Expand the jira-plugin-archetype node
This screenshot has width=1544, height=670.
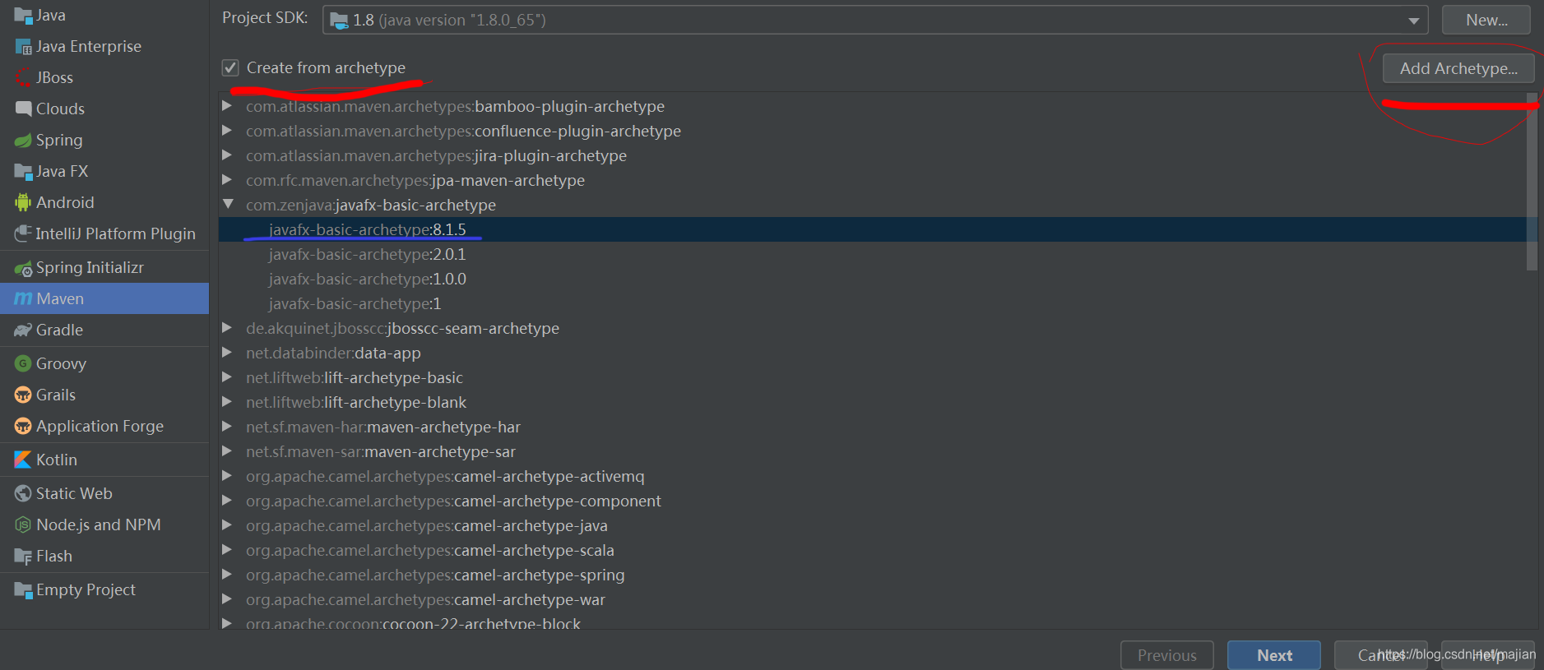pyautogui.click(x=227, y=155)
